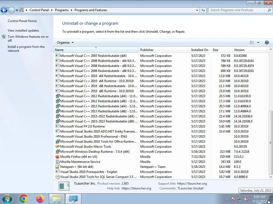Click the change view icon

(252, 42)
